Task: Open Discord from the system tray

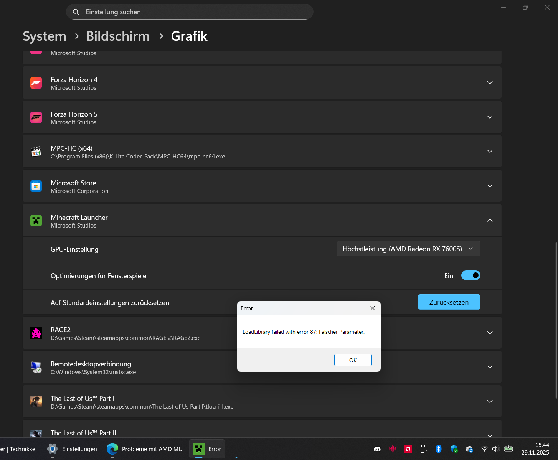Action: pos(377,448)
